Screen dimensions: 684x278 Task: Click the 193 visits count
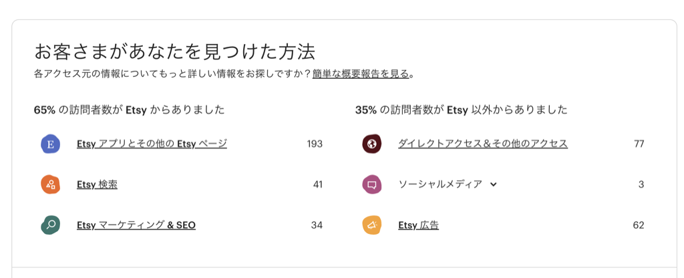click(x=315, y=144)
